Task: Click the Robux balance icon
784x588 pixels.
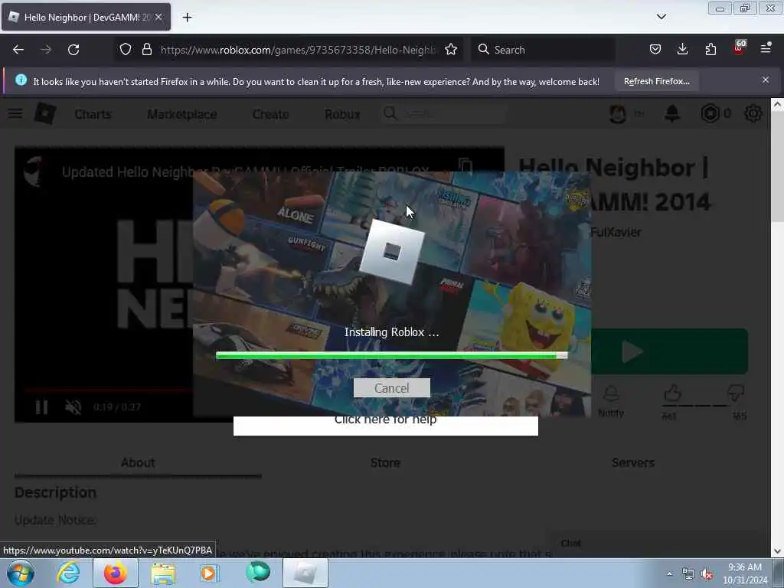Action: point(710,113)
